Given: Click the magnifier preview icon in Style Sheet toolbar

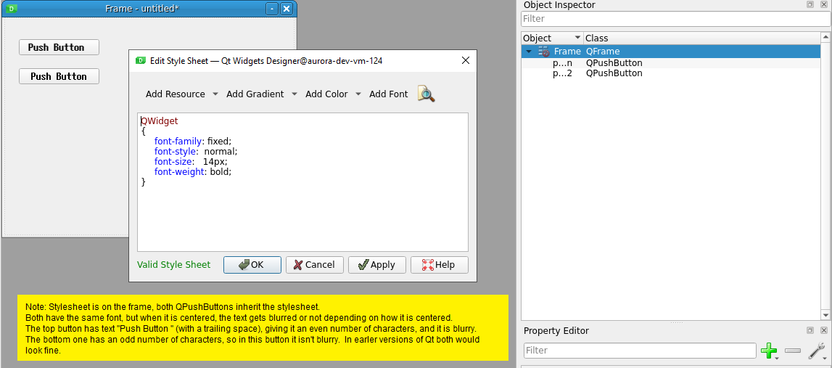Looking at the screenshot, I should (426, 94).
